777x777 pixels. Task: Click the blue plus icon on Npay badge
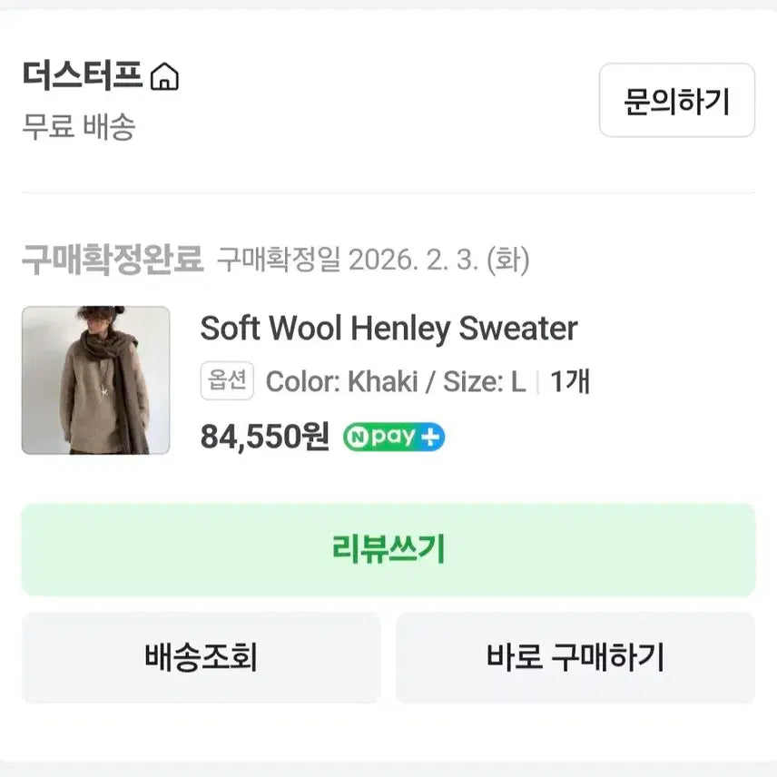(x=431, y=437)
